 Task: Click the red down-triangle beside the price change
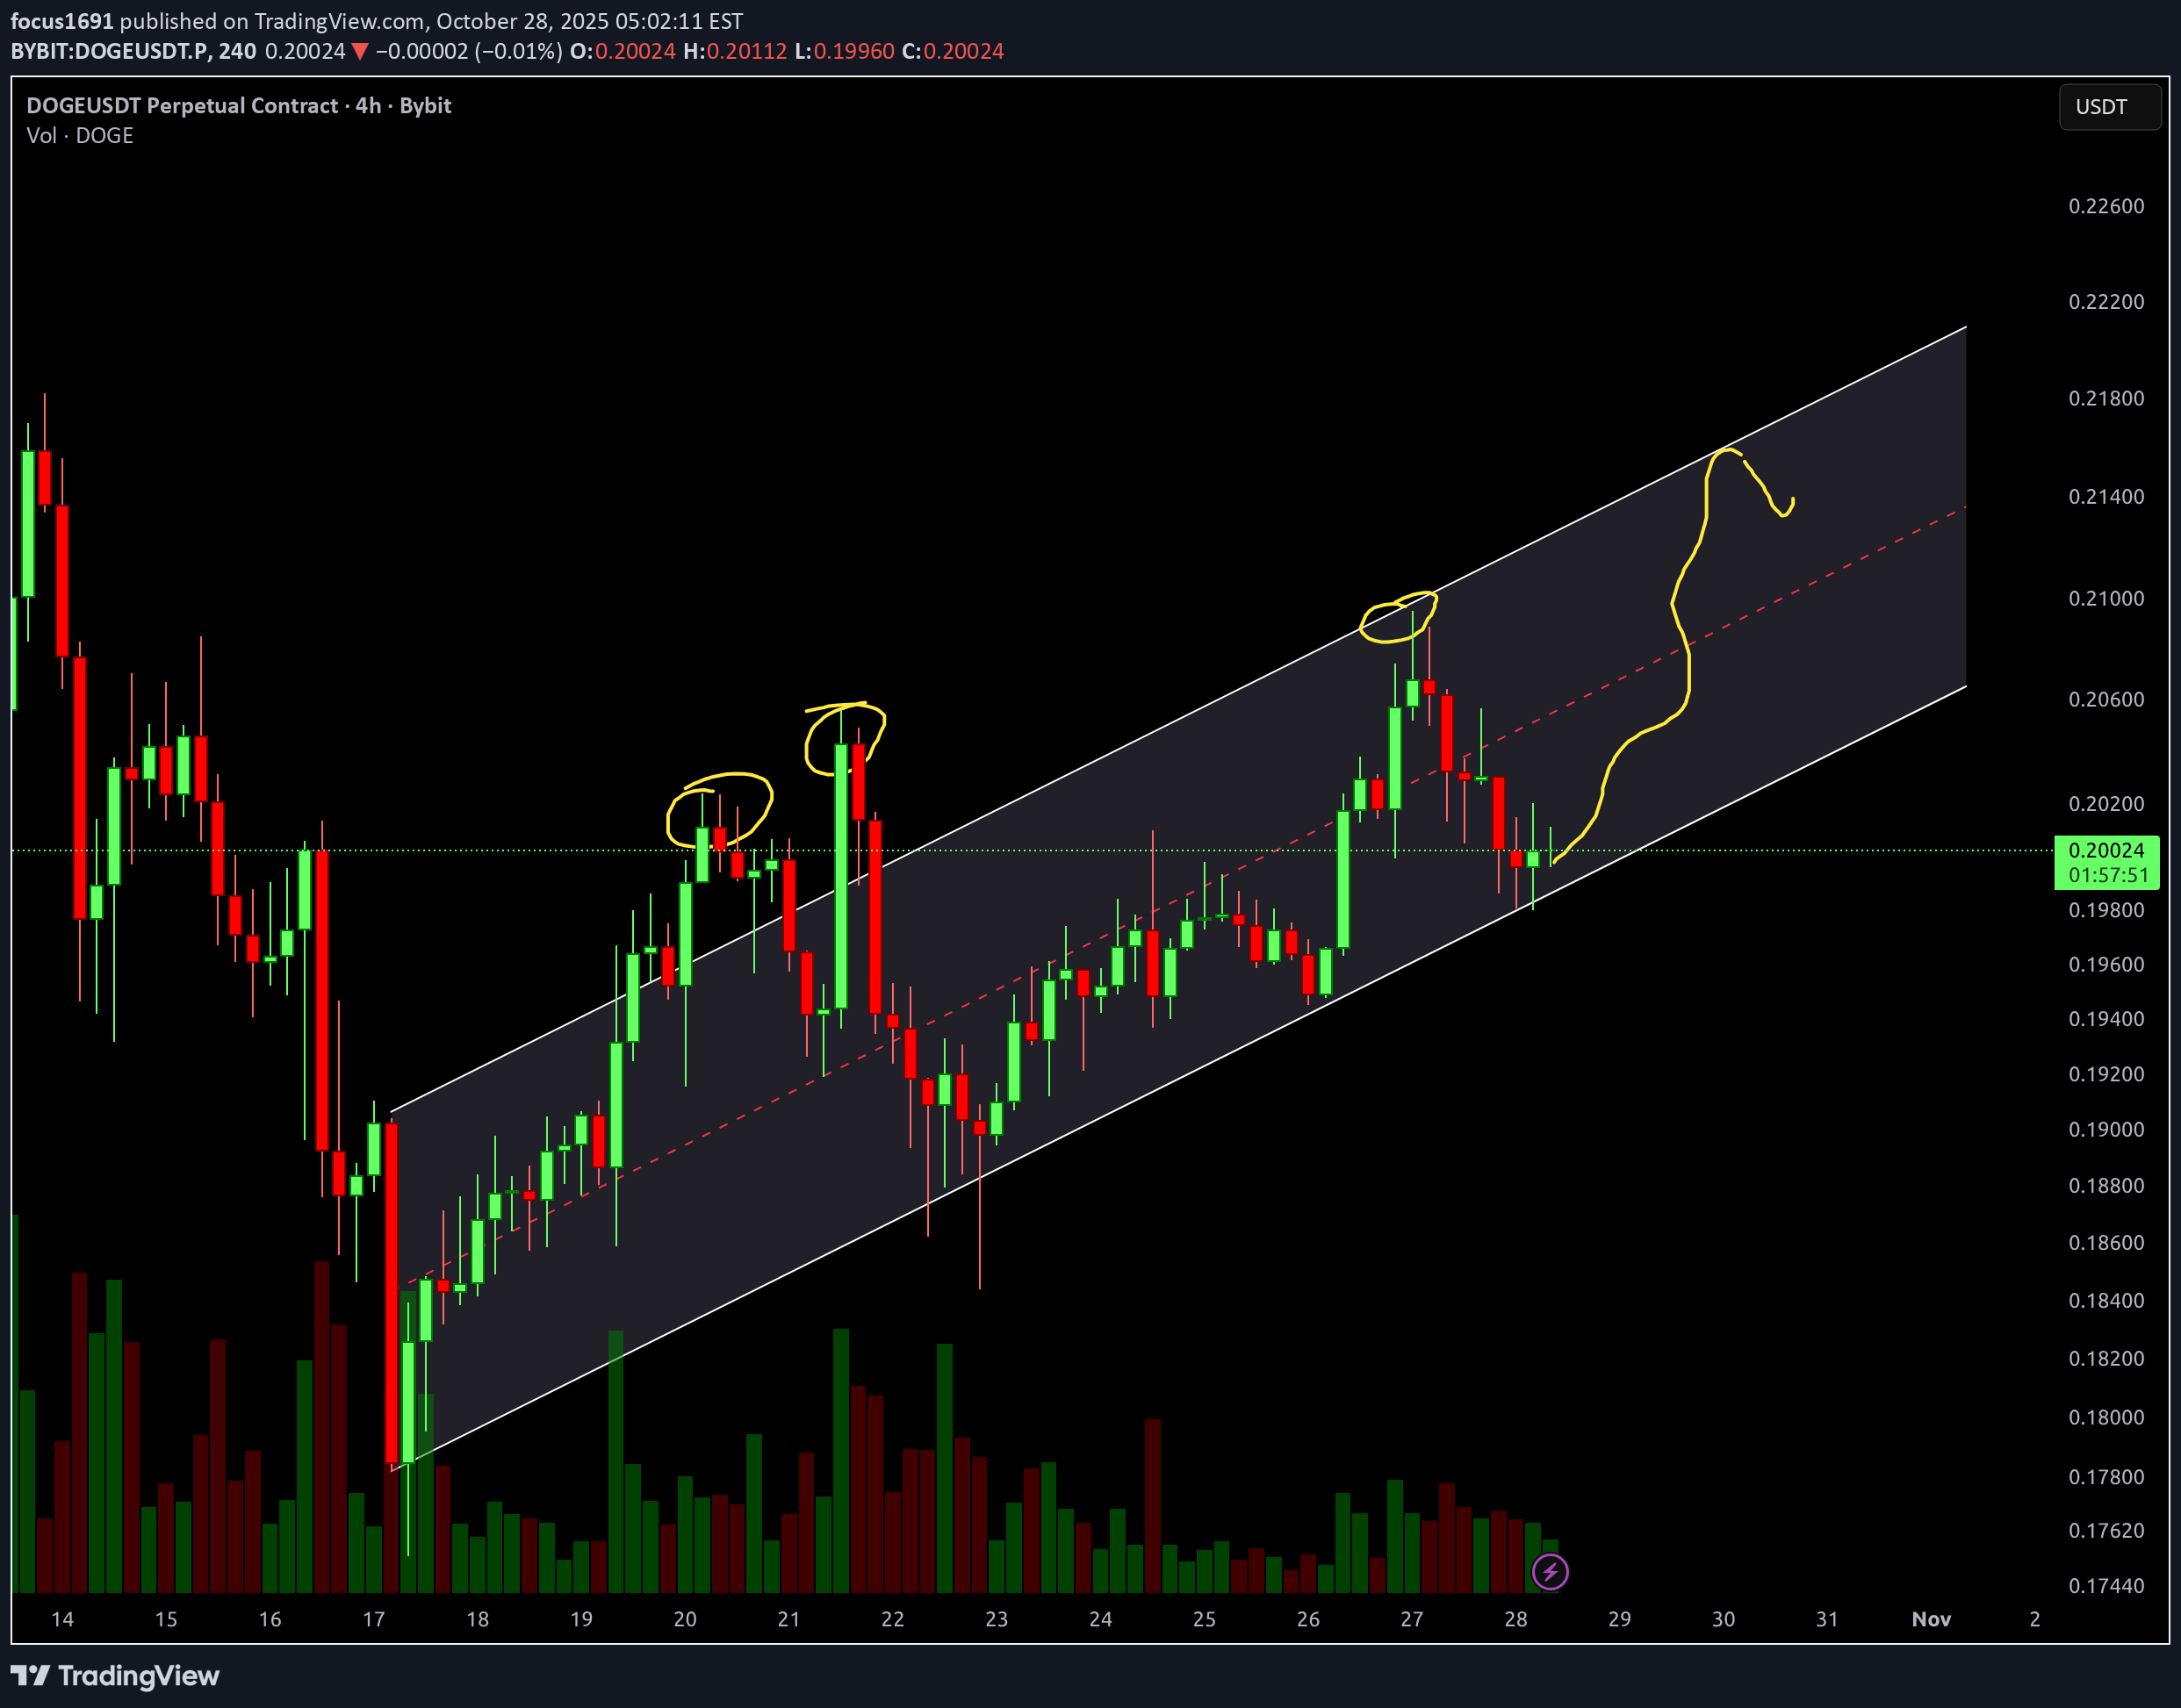click(359, 50)
